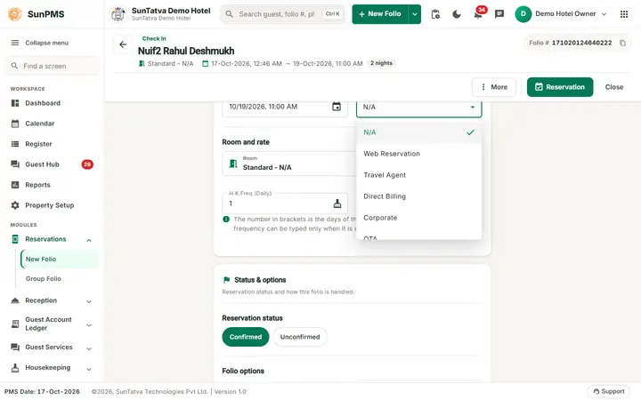Select N/A in the dropdown list
641x400 pixels.
(x=418, y=132)
